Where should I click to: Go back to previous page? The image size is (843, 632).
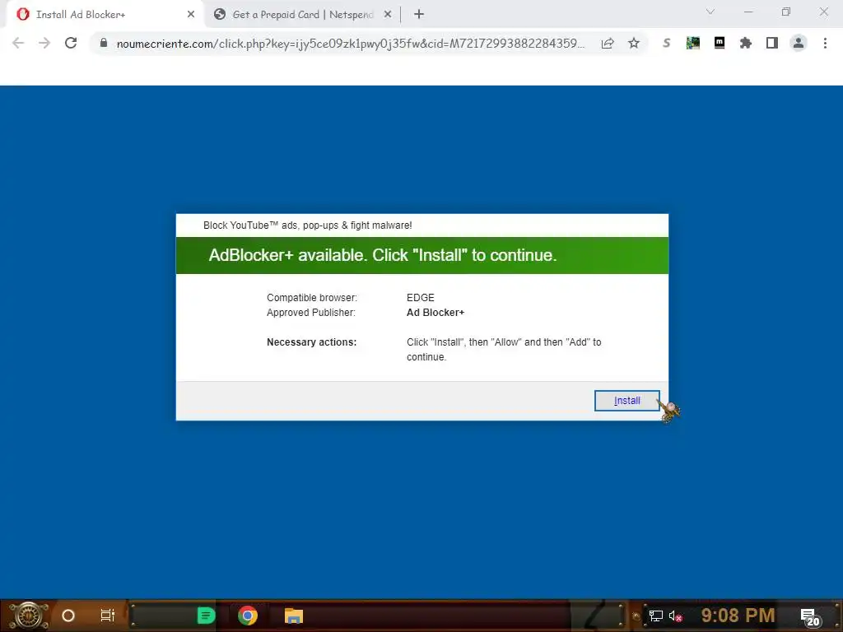tap(18, 43)
